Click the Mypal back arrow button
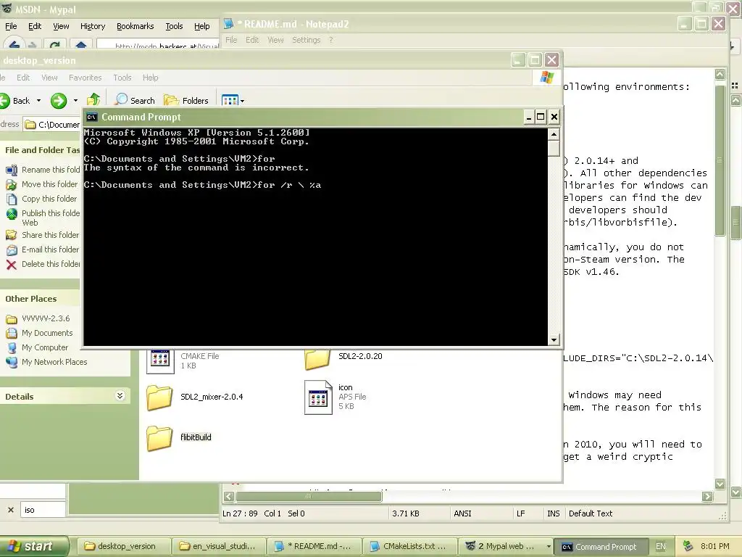742x557 pixels. click(14, 46)
